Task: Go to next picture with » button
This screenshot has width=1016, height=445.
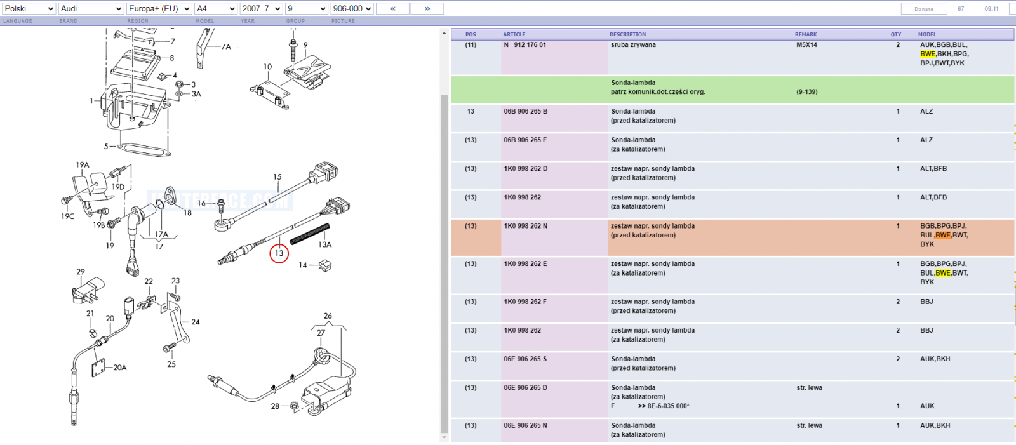Action: 427,8
